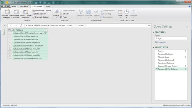The height and width of the screenshot is (108, 192).
Task: Open Index Column dropdown
Action: pos(40,14)
